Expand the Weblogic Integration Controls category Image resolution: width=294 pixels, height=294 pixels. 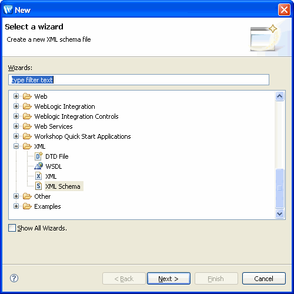click(16, 116)
